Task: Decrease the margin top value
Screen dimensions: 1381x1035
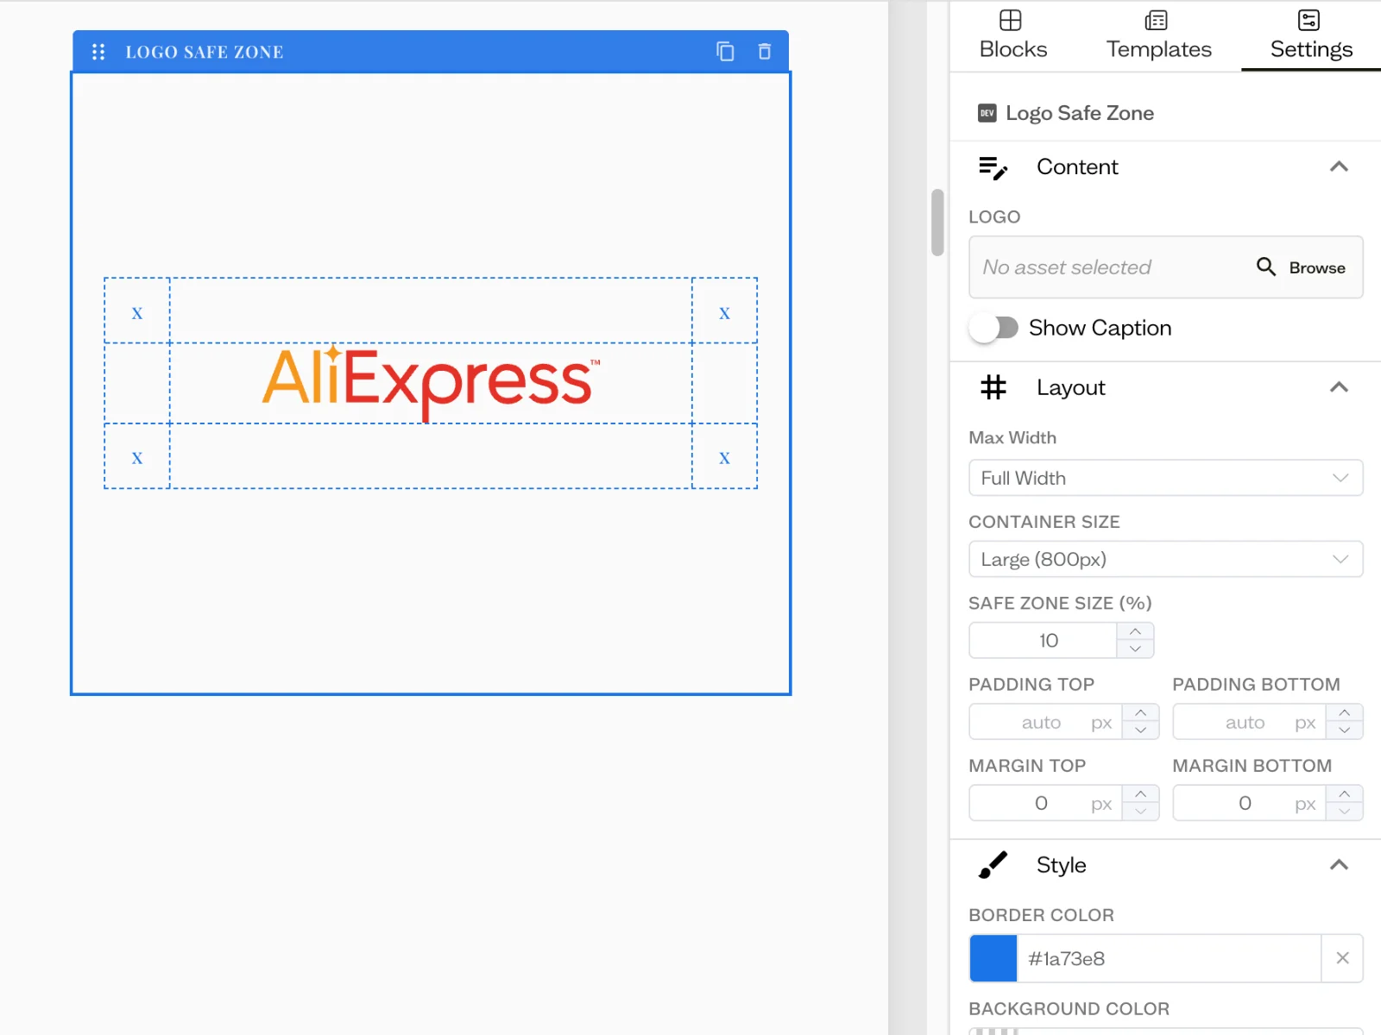Action: click(1141, 812)
